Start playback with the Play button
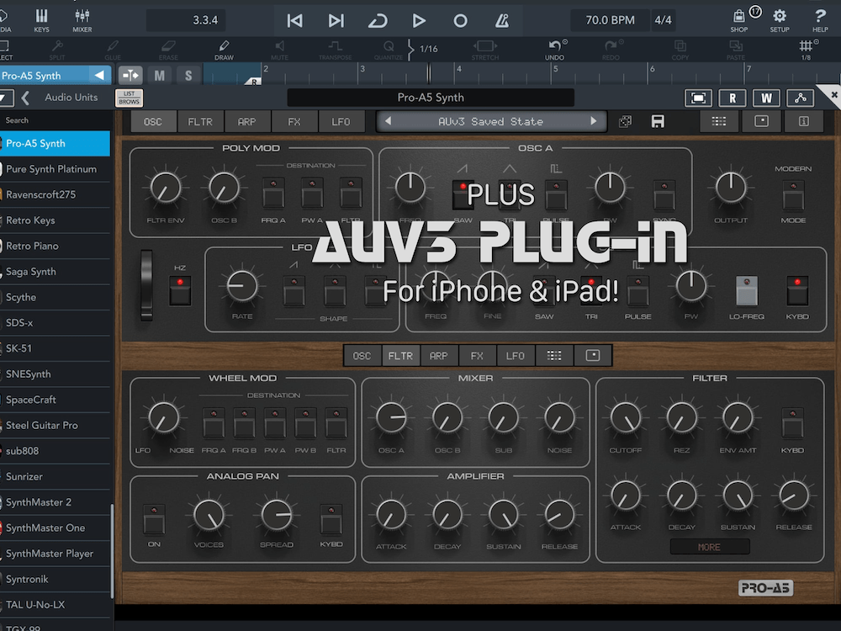Viewport: 841px width, 631px height. tap(419, 20)
